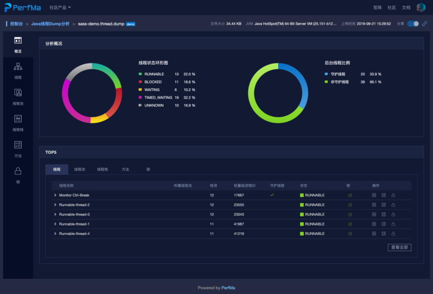Screen dimensions: 433x294
Task: Expand the Runnable-thread-1 row
Action: (x=55, y=224)
